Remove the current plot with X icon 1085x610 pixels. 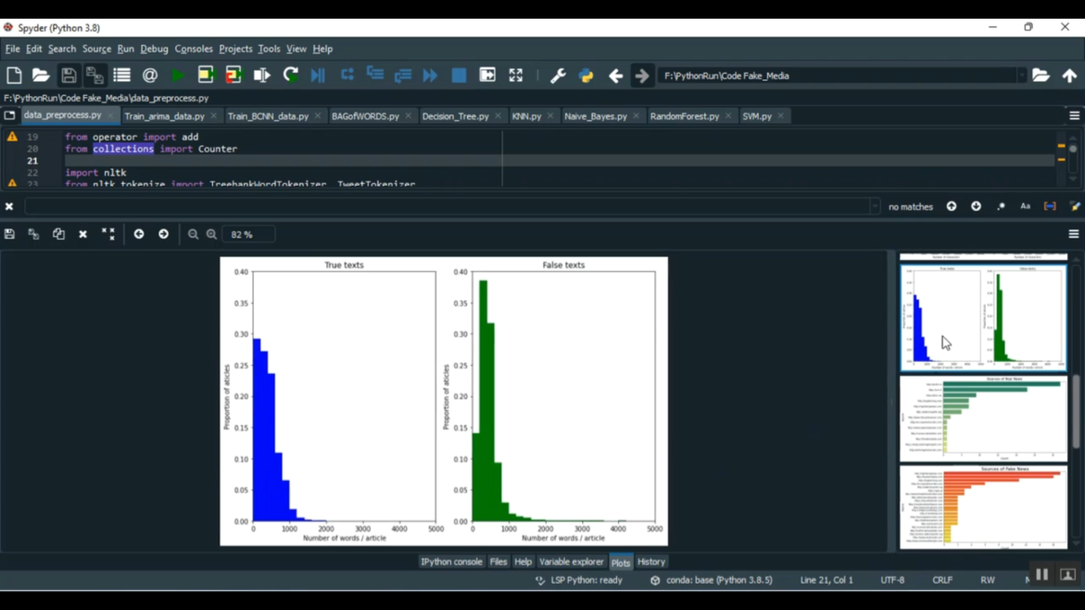click(x=83, y=234)
